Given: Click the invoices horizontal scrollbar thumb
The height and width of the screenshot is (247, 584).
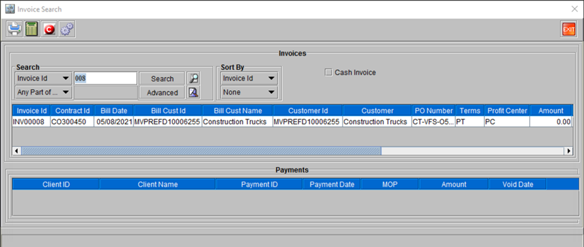Looking at the screenshot, I should click(201, 151).
